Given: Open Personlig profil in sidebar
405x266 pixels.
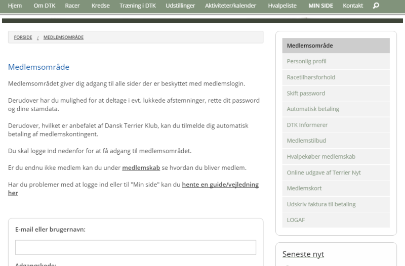Looking at the screenshot, I should tap(336, 61).
